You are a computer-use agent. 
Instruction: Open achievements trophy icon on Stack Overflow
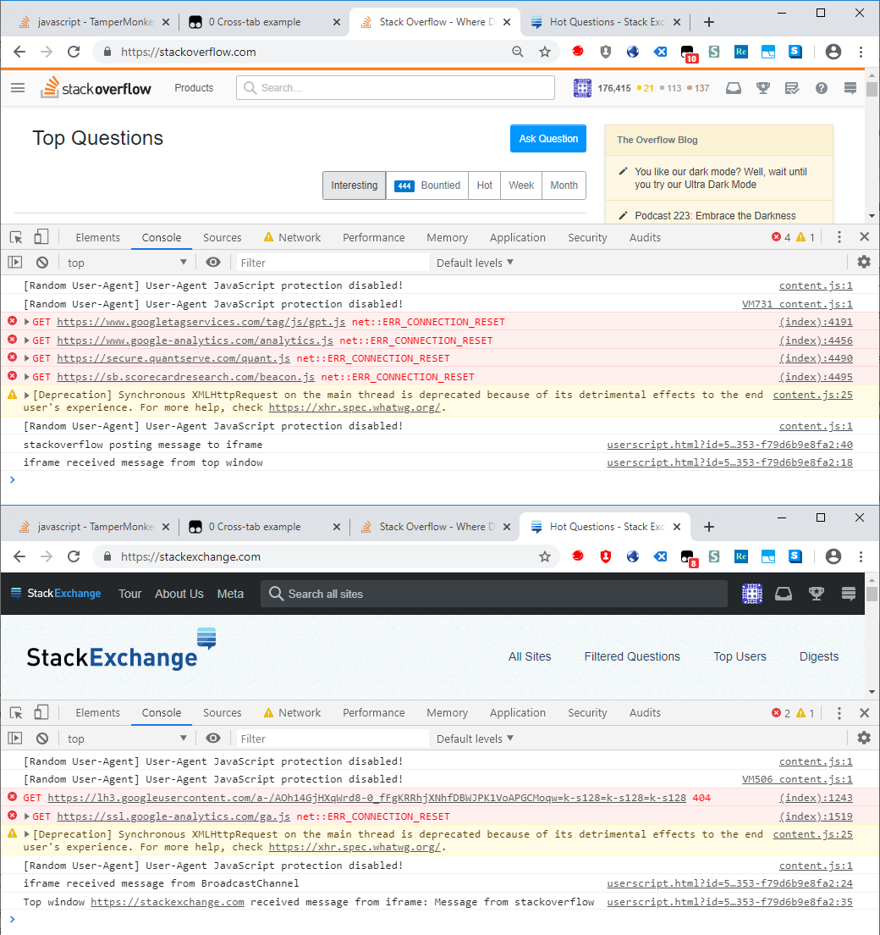[x=762, y=88]
